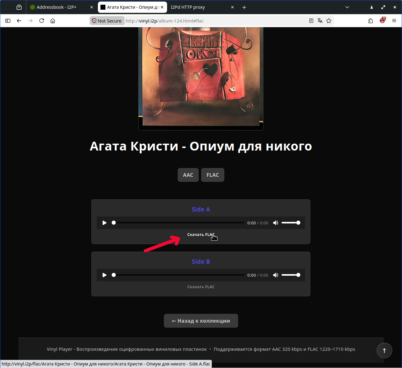Viewport: 402px width, 368px height.
Task: Adjust the Side A volume slider
Action: coord(291,223)
